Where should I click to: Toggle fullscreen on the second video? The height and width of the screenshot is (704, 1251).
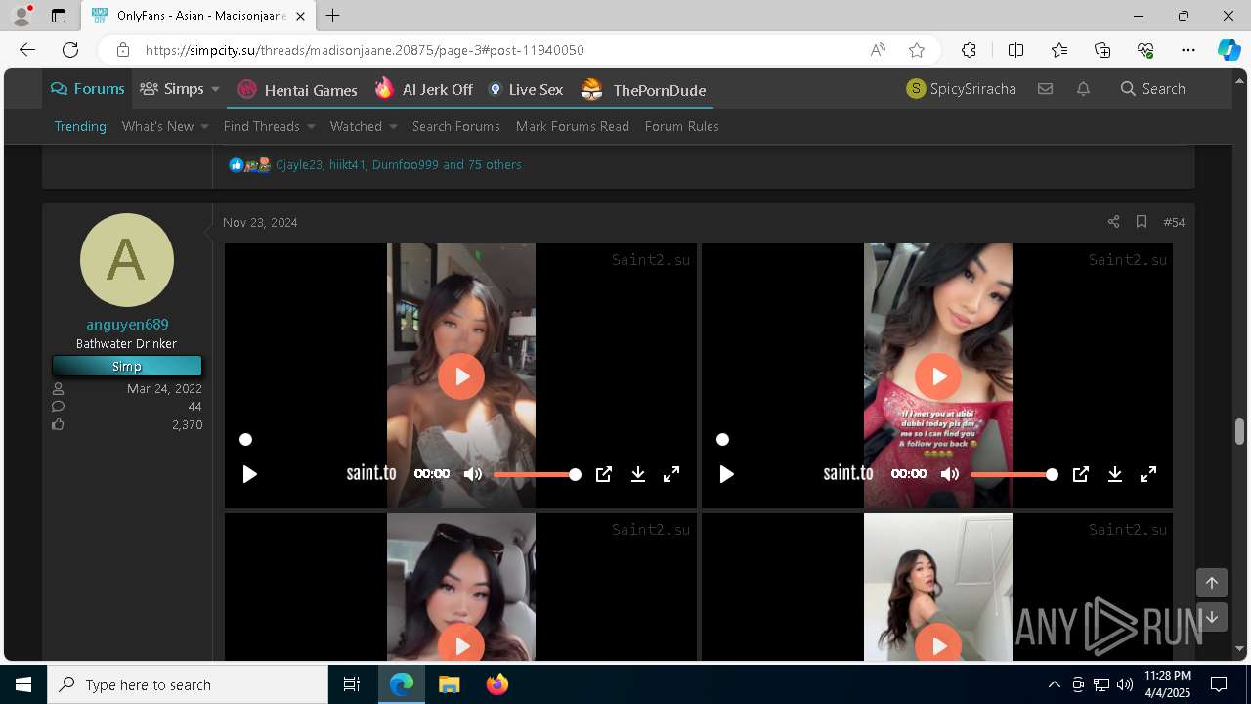tap(1148, 474)
